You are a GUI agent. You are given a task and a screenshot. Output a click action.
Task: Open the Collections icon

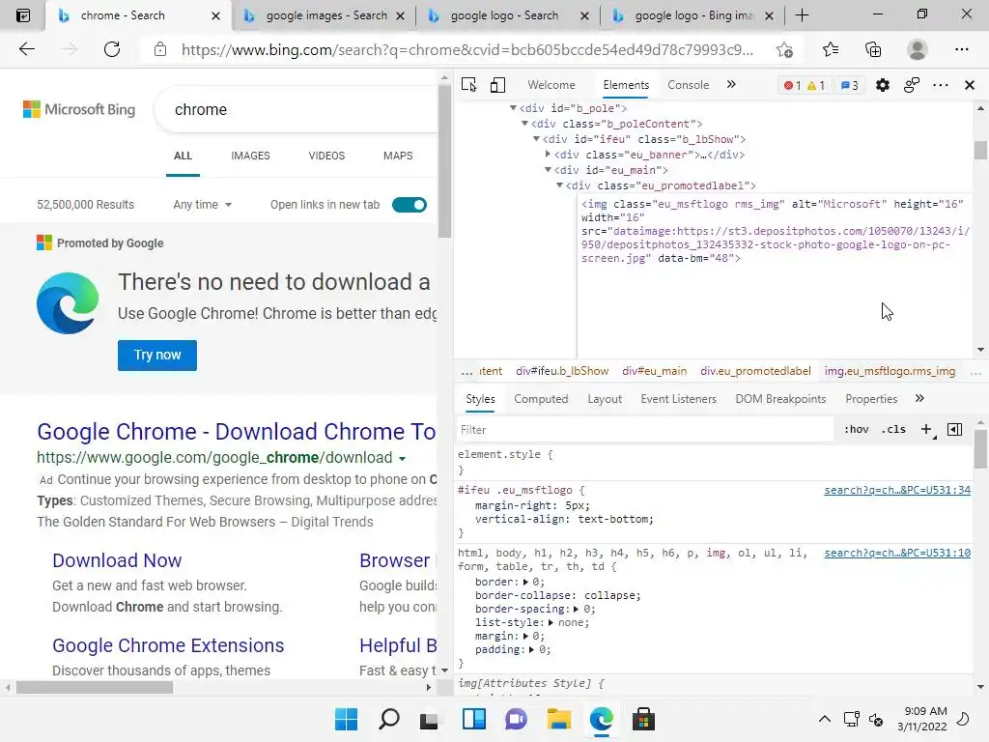pos(873,49)
